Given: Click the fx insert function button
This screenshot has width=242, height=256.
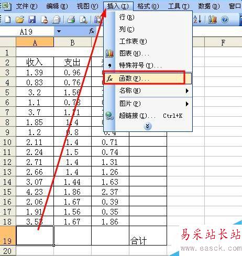Looking at the screenshot, I should point(92,31).
